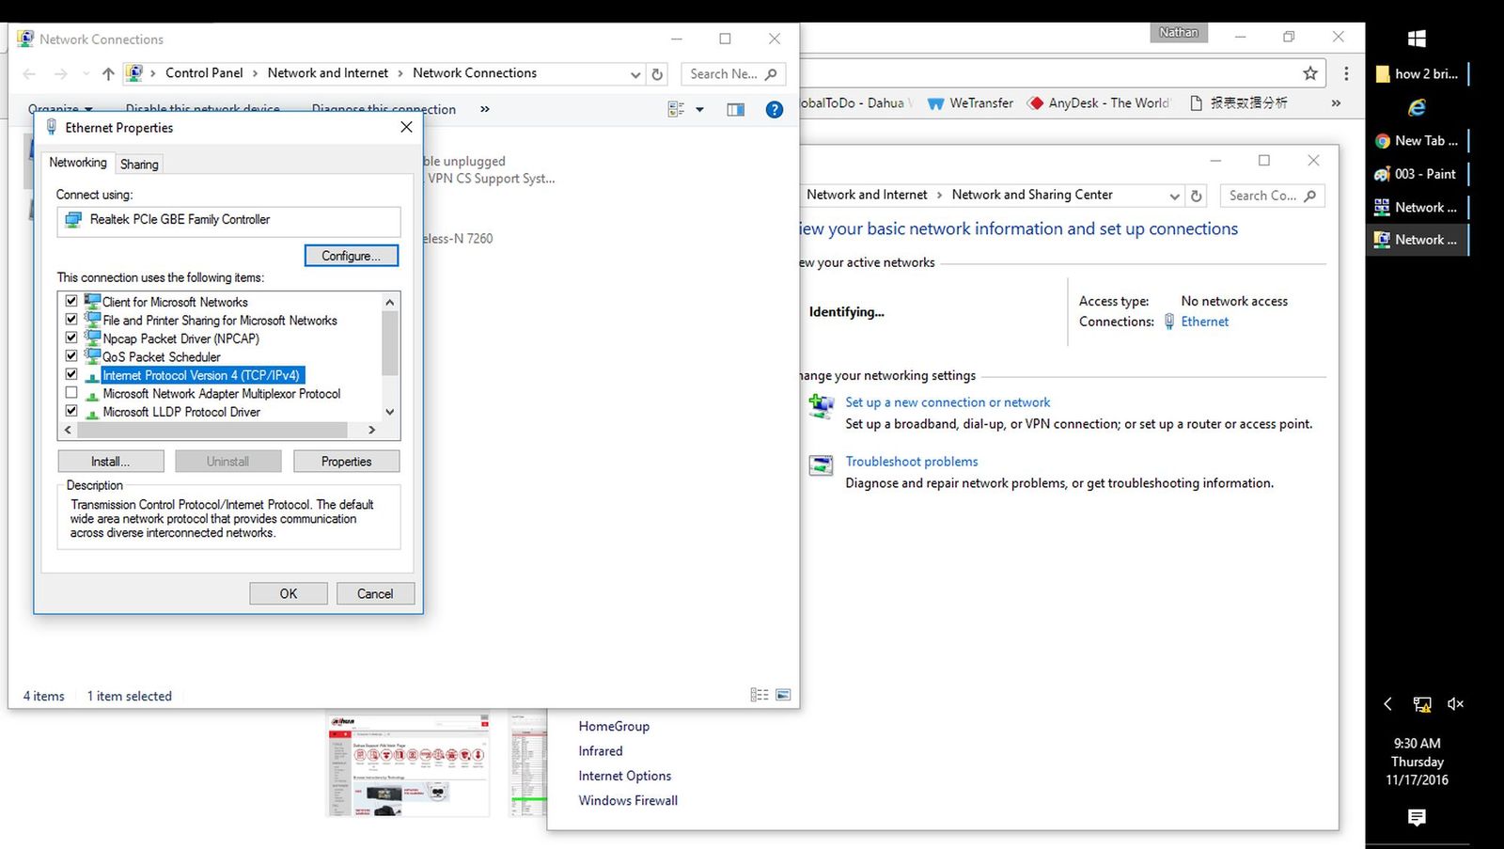Select the Networking tab
This screenshot has height=849, width=1504.
point(78,163)
